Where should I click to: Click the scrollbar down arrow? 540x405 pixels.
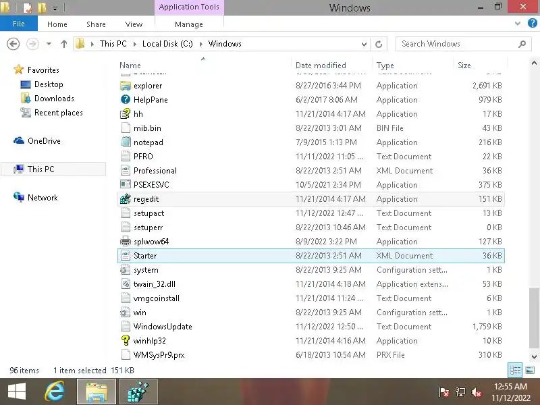(534, 357)
